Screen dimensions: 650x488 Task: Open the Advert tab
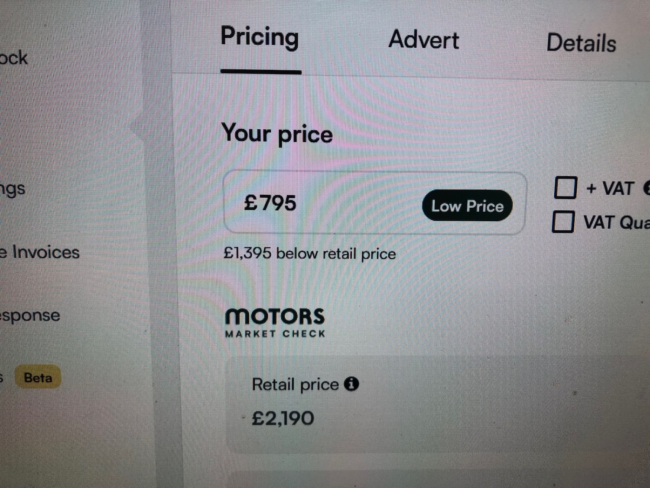[x=423, y=40]
